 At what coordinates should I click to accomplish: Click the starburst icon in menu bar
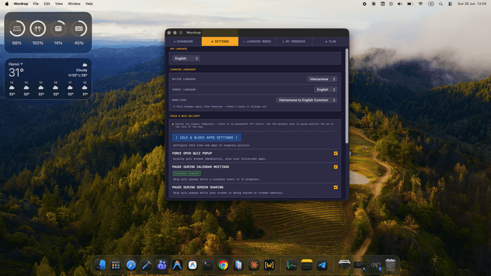(373, 4)
